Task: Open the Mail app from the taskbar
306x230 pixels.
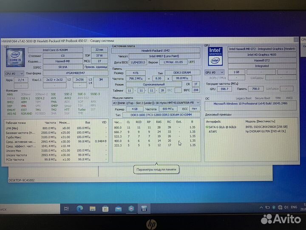Action: pos(118,209)
